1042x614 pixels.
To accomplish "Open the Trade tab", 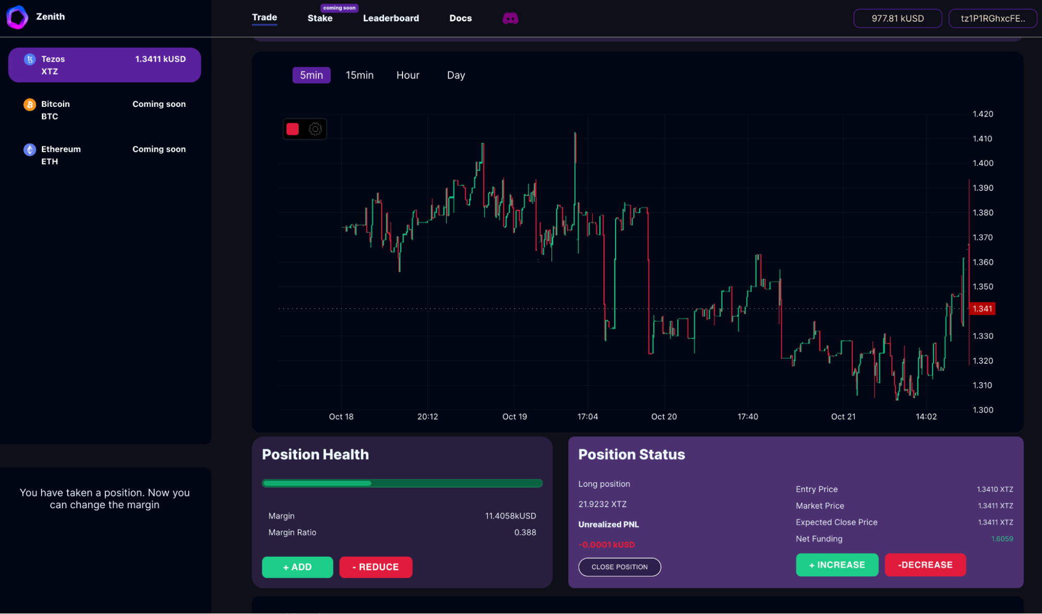I will (x=264, y=18).
